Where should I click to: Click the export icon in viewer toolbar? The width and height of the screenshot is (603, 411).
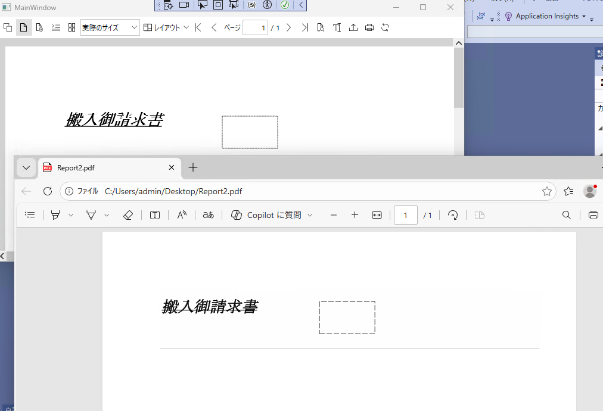click(x=353, y=27)
